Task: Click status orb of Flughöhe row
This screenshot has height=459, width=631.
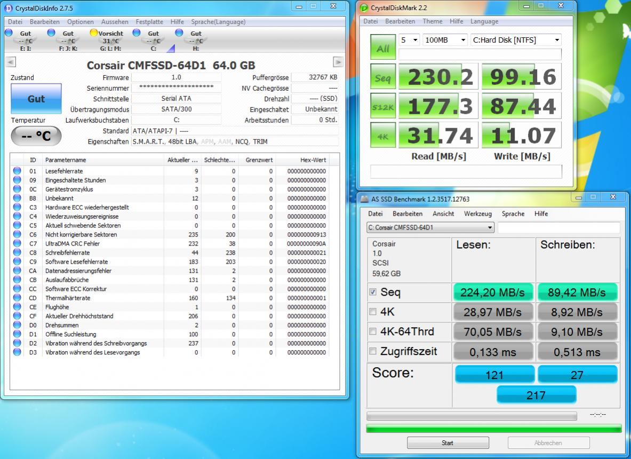Action: [17, 307]
